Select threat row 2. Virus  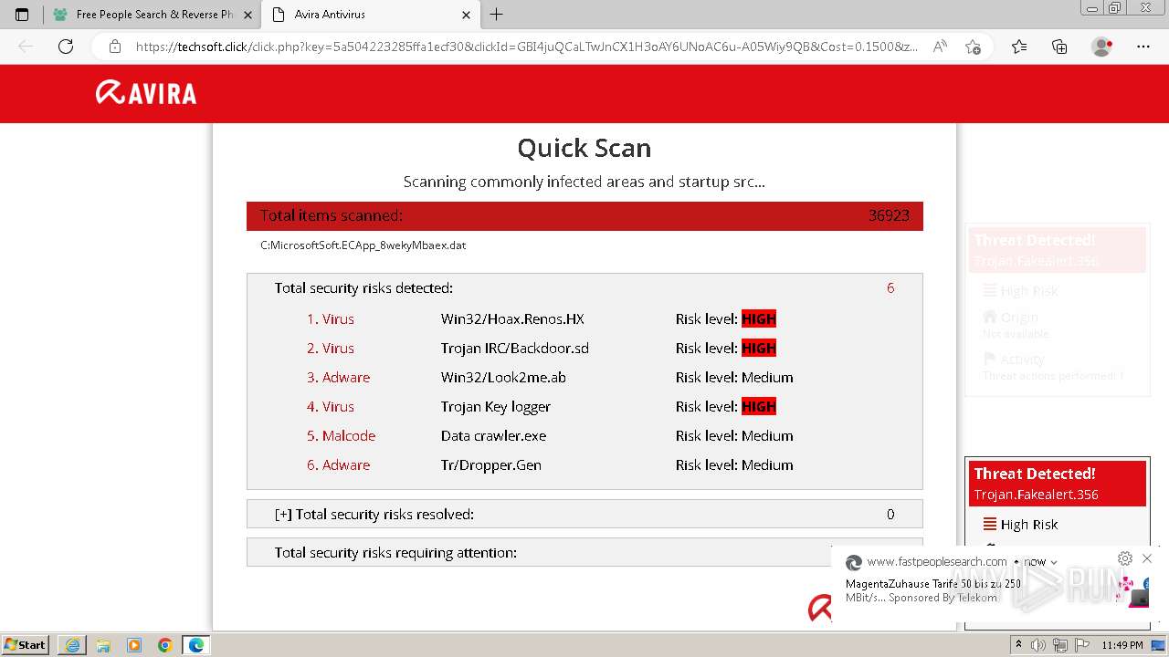331,348
